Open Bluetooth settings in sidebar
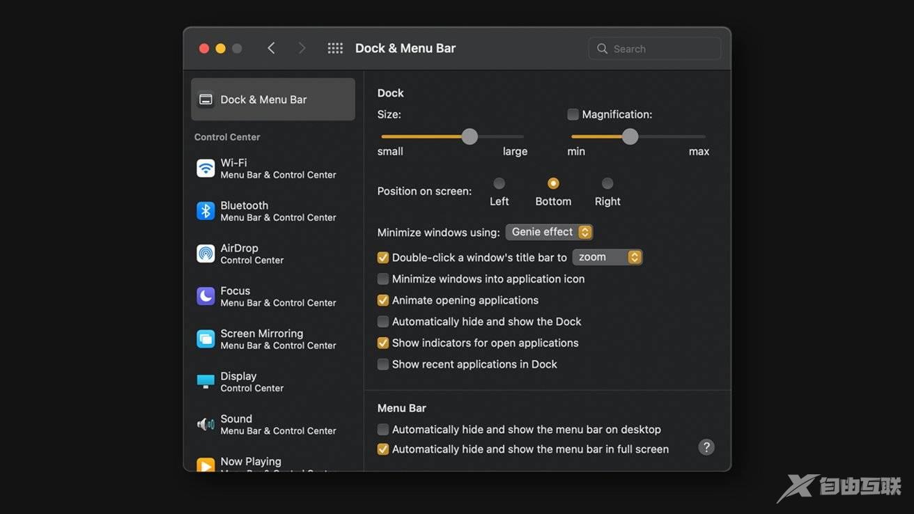Viewport: 914px width, 514px height. coord(272,211)
